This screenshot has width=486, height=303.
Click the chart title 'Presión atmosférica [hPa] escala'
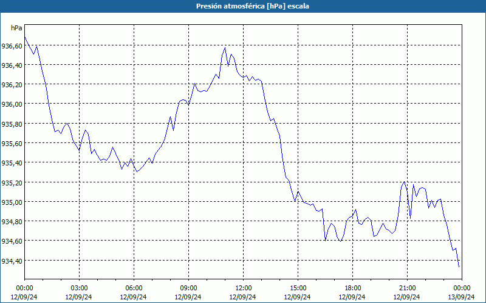click(252, 6)
